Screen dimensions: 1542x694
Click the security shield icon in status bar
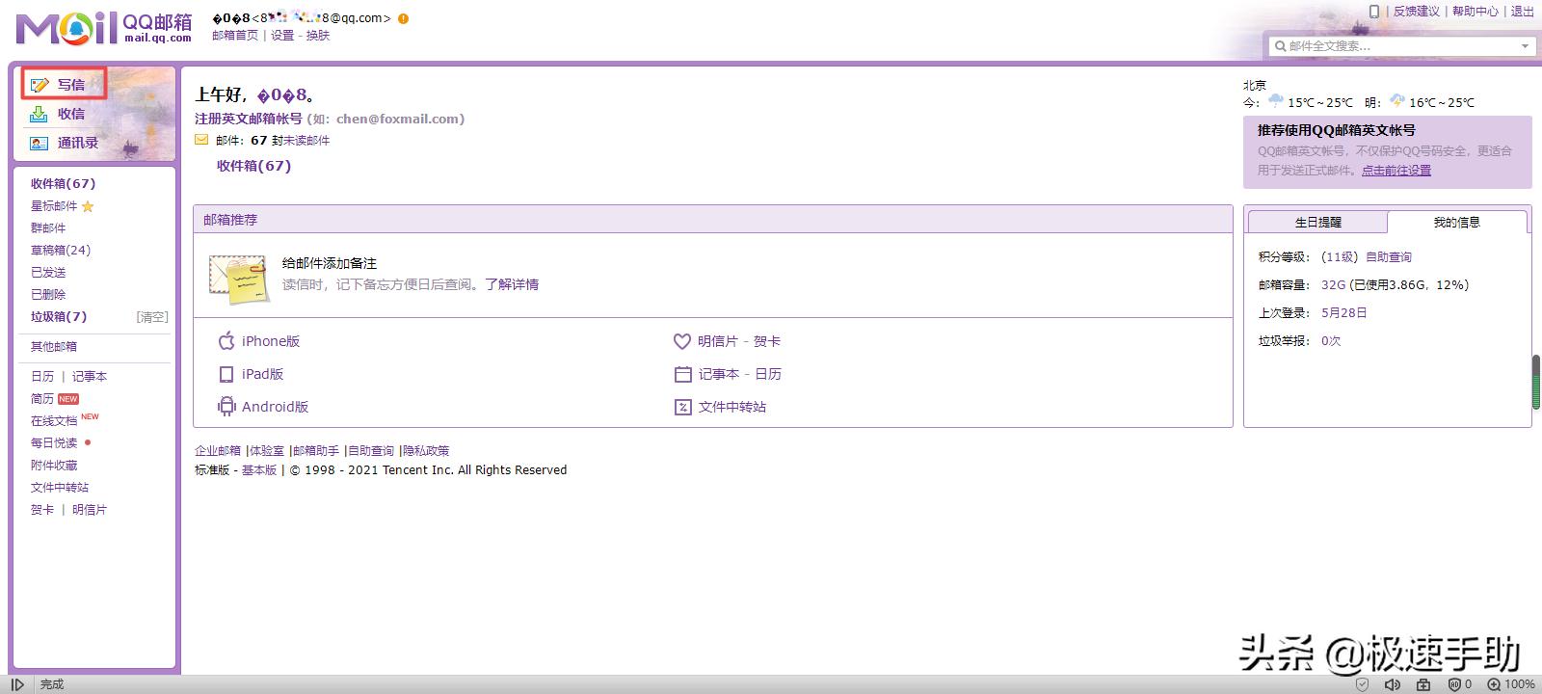click(x=1363, y=684)
